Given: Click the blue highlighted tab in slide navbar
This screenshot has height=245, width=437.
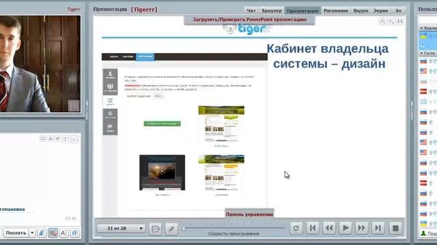Looking at the screenshot, I should pos(145,56).
